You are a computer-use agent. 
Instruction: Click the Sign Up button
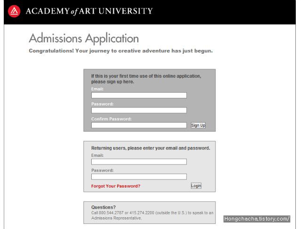point(198,125)
